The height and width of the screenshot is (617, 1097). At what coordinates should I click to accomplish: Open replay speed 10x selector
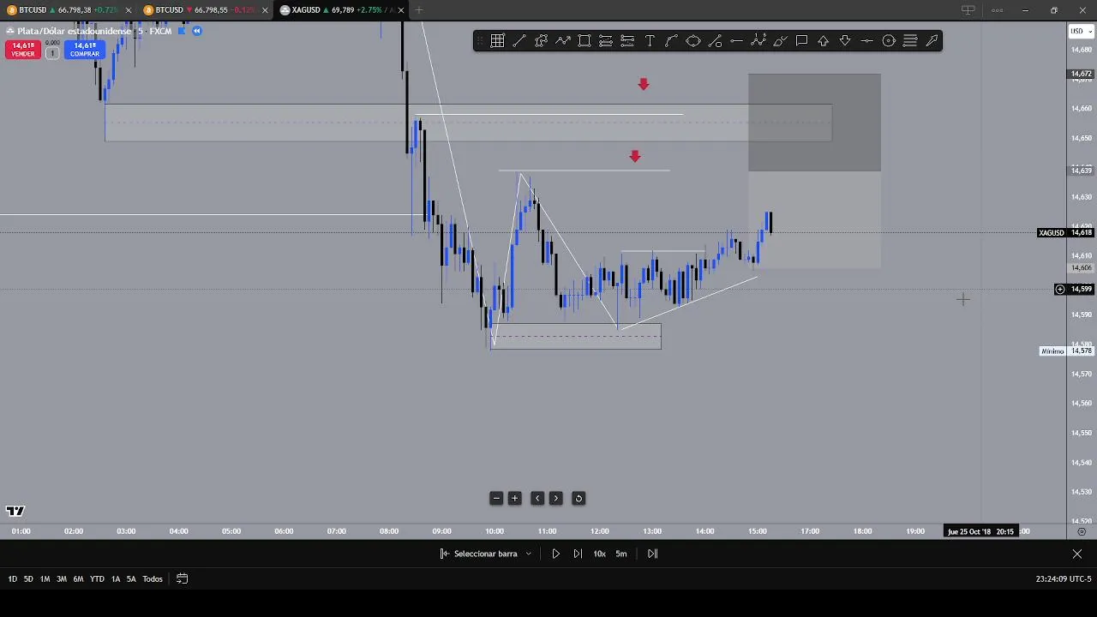599,554
